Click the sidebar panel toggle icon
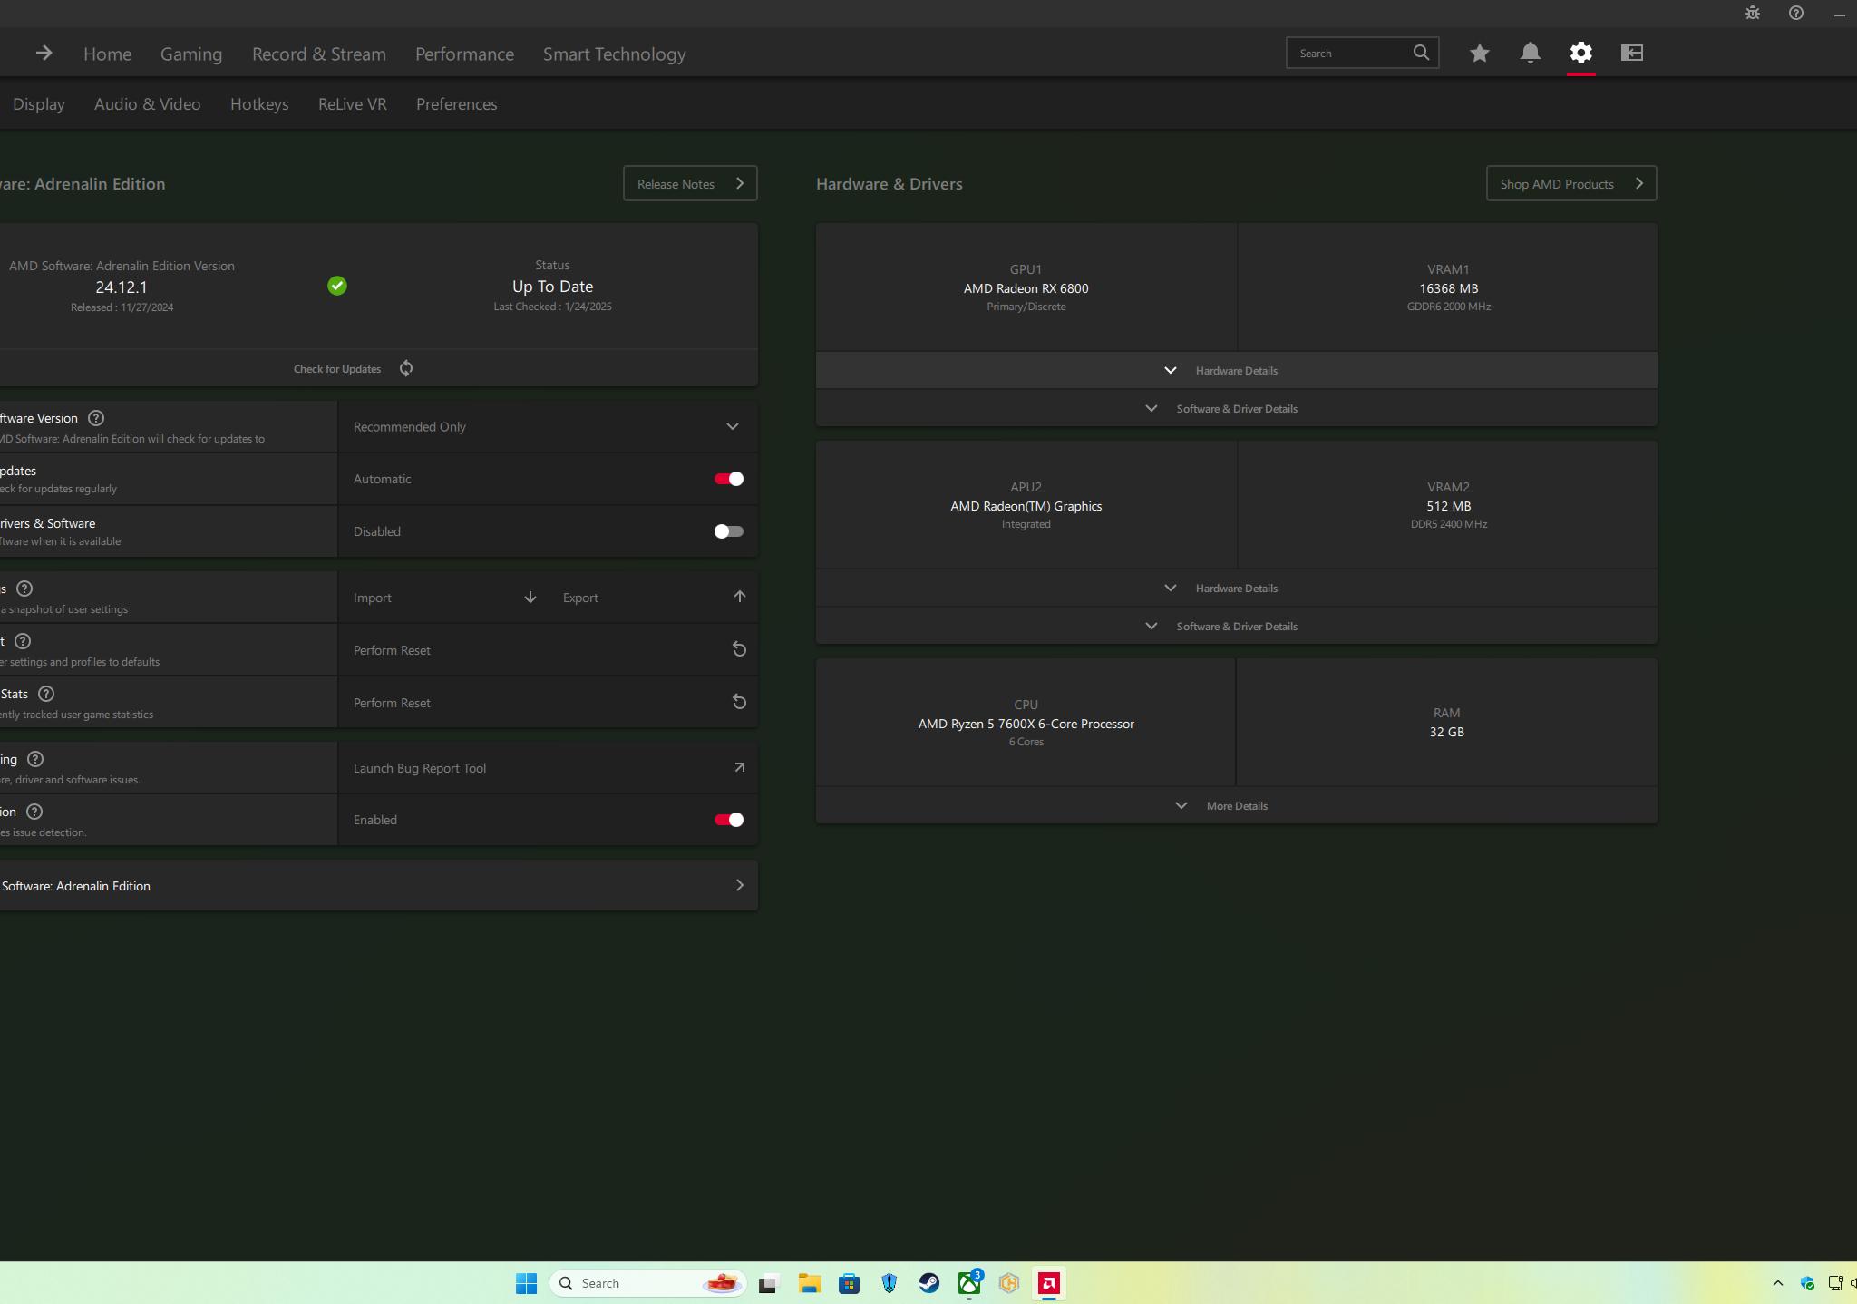Viewport: 1857px width, 1304px height. pos(1632,53)
